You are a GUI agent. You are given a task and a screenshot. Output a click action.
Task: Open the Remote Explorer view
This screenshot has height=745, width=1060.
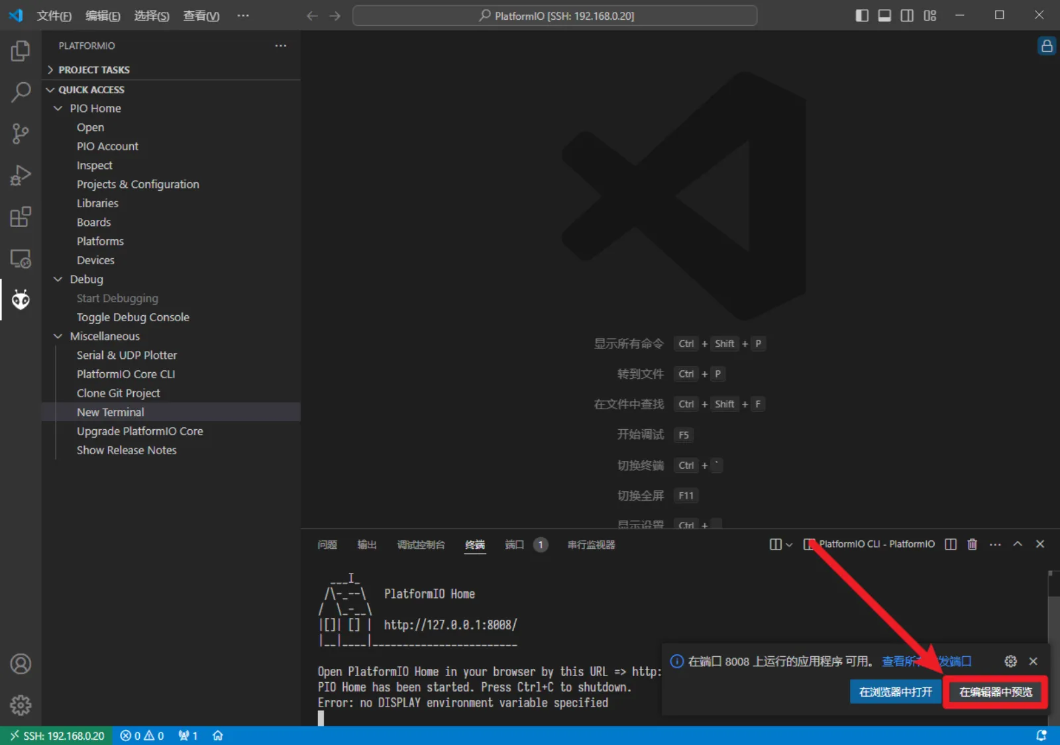tap(21, 258)
